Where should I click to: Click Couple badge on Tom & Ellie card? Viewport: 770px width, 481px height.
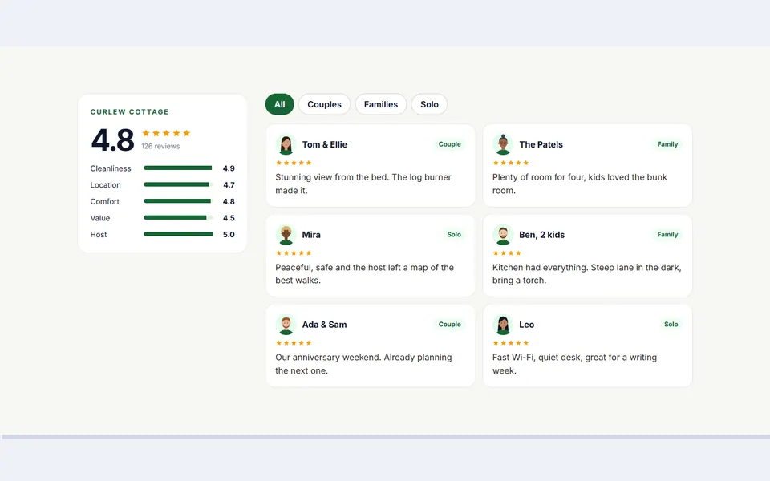click(x=449, y=144)
